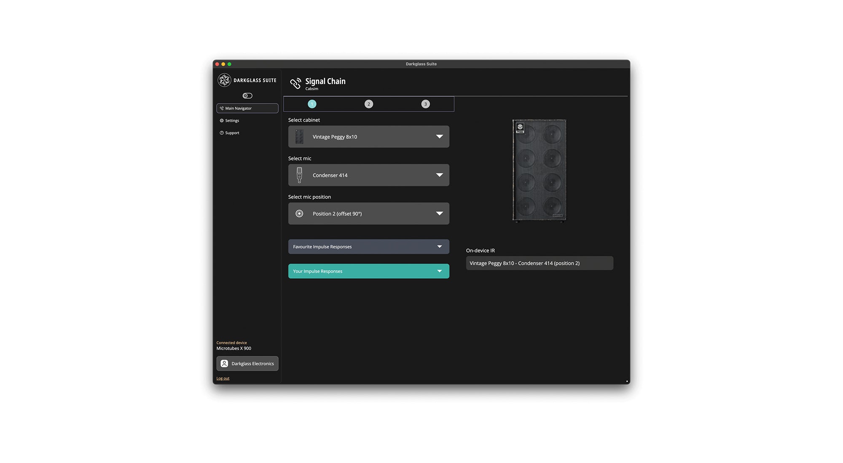Click the Log out link

click(x=223, y=378)
